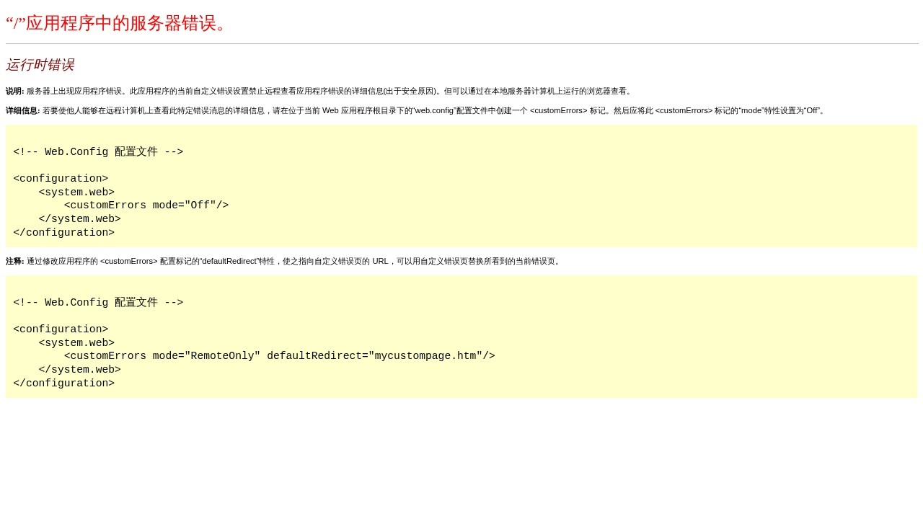
Task: Click the italic 运行时错误 subheading
Action: (x=40, y=66)
